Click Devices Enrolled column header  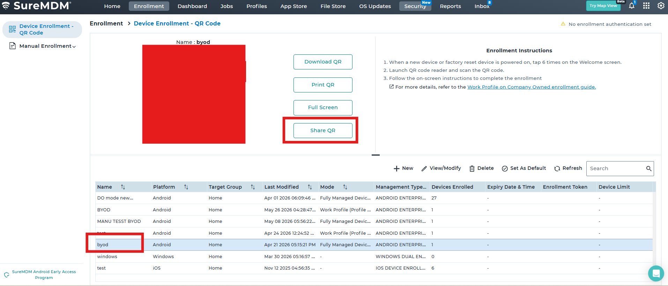[x=452, y=187]
